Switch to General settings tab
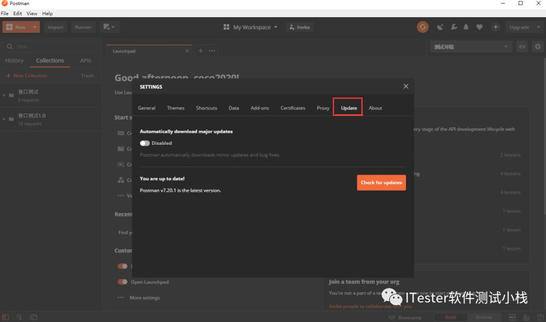This screenshot has height=322, width=546. (x=147, y=108)
